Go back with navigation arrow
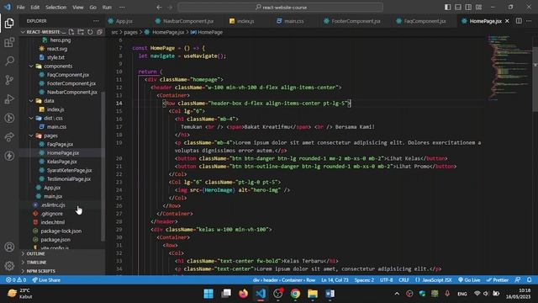The height and width of the screenshot is (303, 538). pos(159,8)
